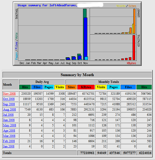Click the green Monthly Totals Hits header
Image resolution: width=155 pixels, height=160 pixels.
144,87
